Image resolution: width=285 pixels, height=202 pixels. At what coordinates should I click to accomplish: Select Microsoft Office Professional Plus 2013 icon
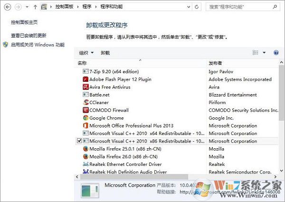pyautogui.click(x=85, y=125)
